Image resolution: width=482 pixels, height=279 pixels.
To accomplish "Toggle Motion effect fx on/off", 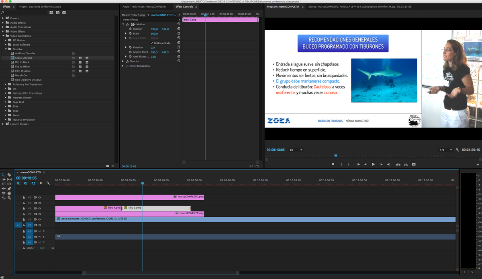I will pyautogui.click(x=127, y=25).
